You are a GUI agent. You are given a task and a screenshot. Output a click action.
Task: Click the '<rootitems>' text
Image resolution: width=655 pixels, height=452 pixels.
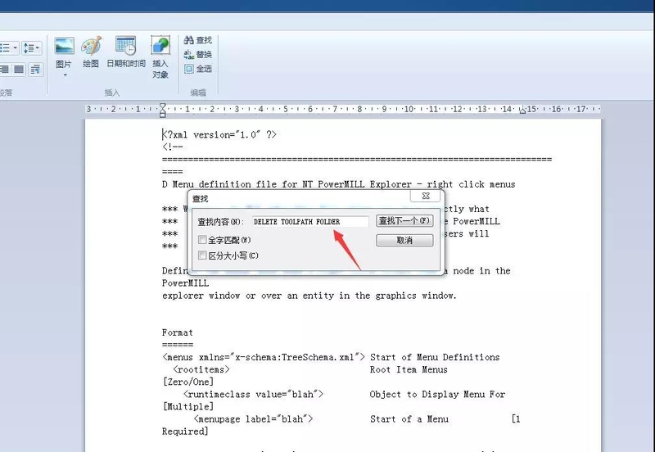click(x=201, y=369)
